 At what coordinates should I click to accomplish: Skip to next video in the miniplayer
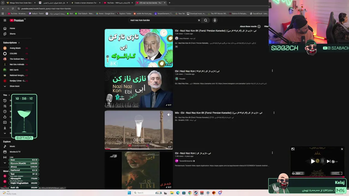(x=329, y=161)
